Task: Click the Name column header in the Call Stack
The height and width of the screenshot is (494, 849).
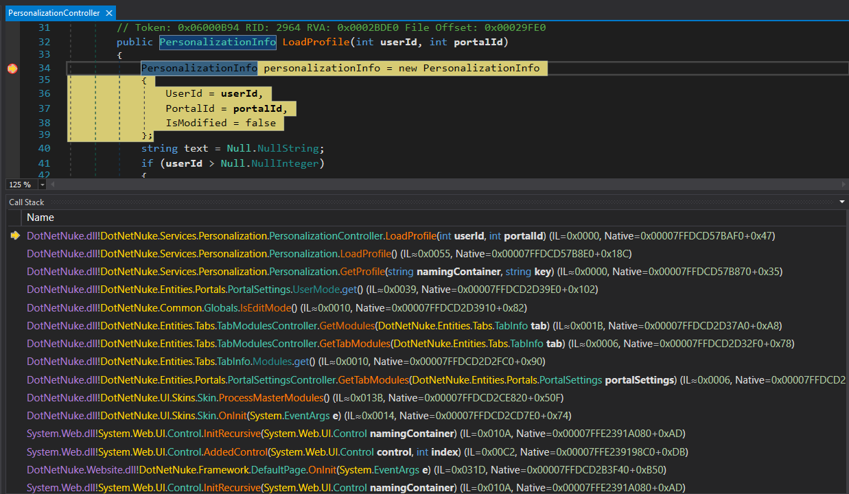Action: [40, 217]
